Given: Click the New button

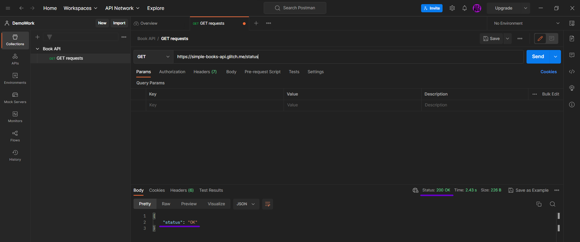Looking at the screenshot, I should click(x=102, y=23).
